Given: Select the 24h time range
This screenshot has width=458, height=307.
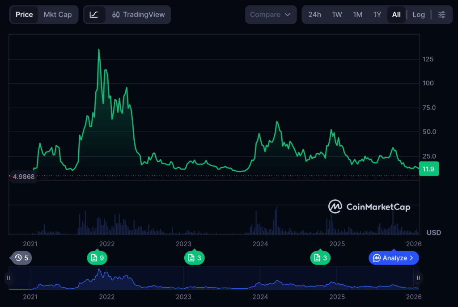Looking at the screenshot, I should click(x=314, y=15).
